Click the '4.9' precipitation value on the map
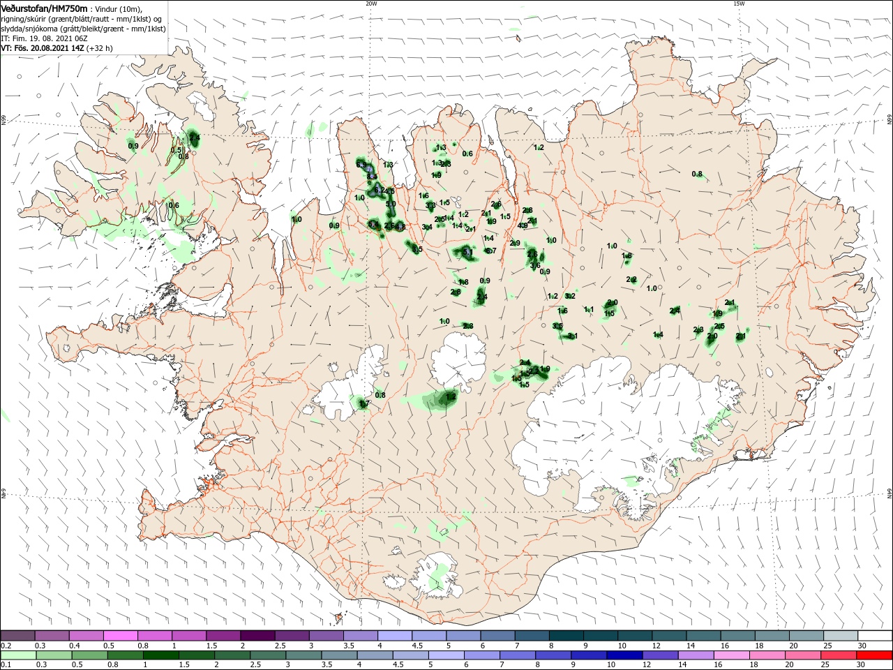 tap(523, 225)
